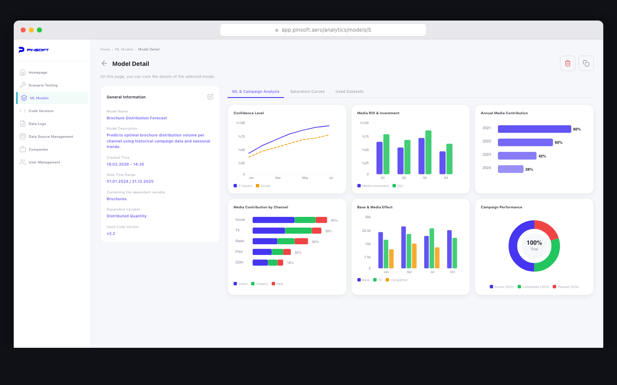The image size is (617, 385).
Task: Open Data Logs via the document icon
Action: click(24, 123)
